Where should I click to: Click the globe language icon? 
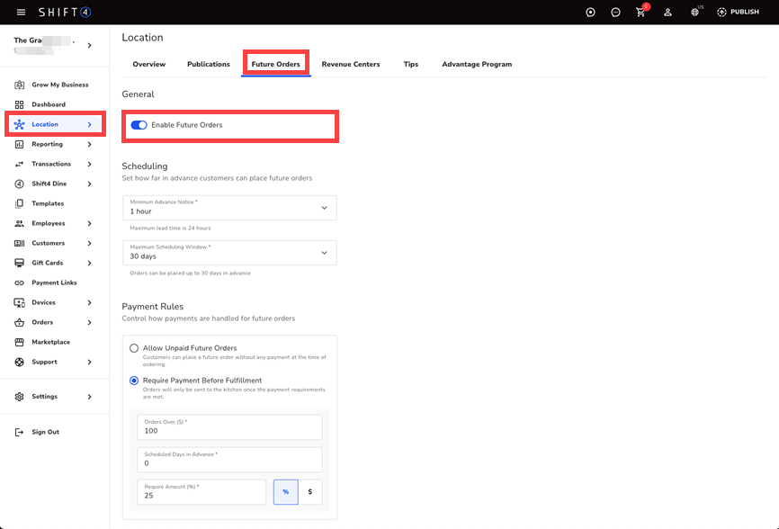(695, 13)
